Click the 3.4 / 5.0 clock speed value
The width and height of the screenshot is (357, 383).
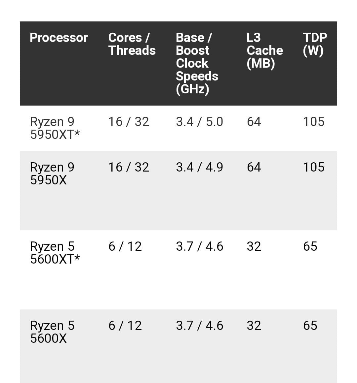tap(199, 122)
